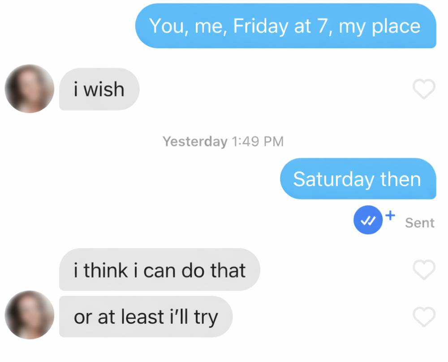Click the "Sent" status label

click(419, 222)
